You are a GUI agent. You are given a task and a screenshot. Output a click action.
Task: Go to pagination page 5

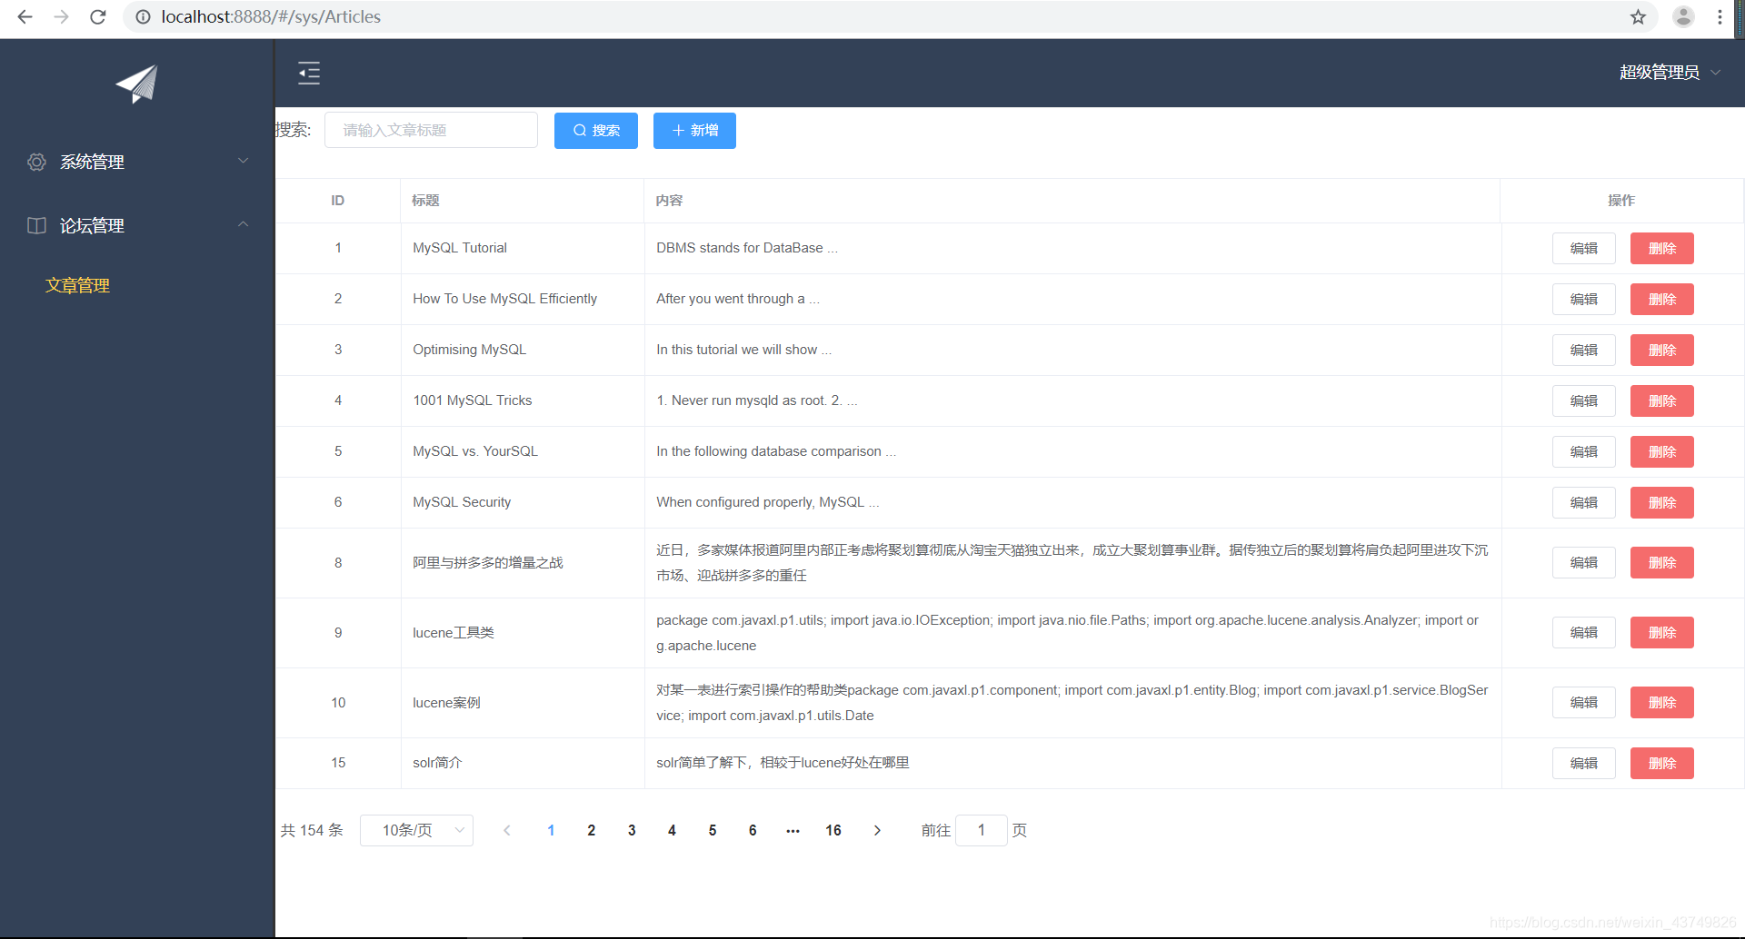pyautogui.click(x=712, y=830)
